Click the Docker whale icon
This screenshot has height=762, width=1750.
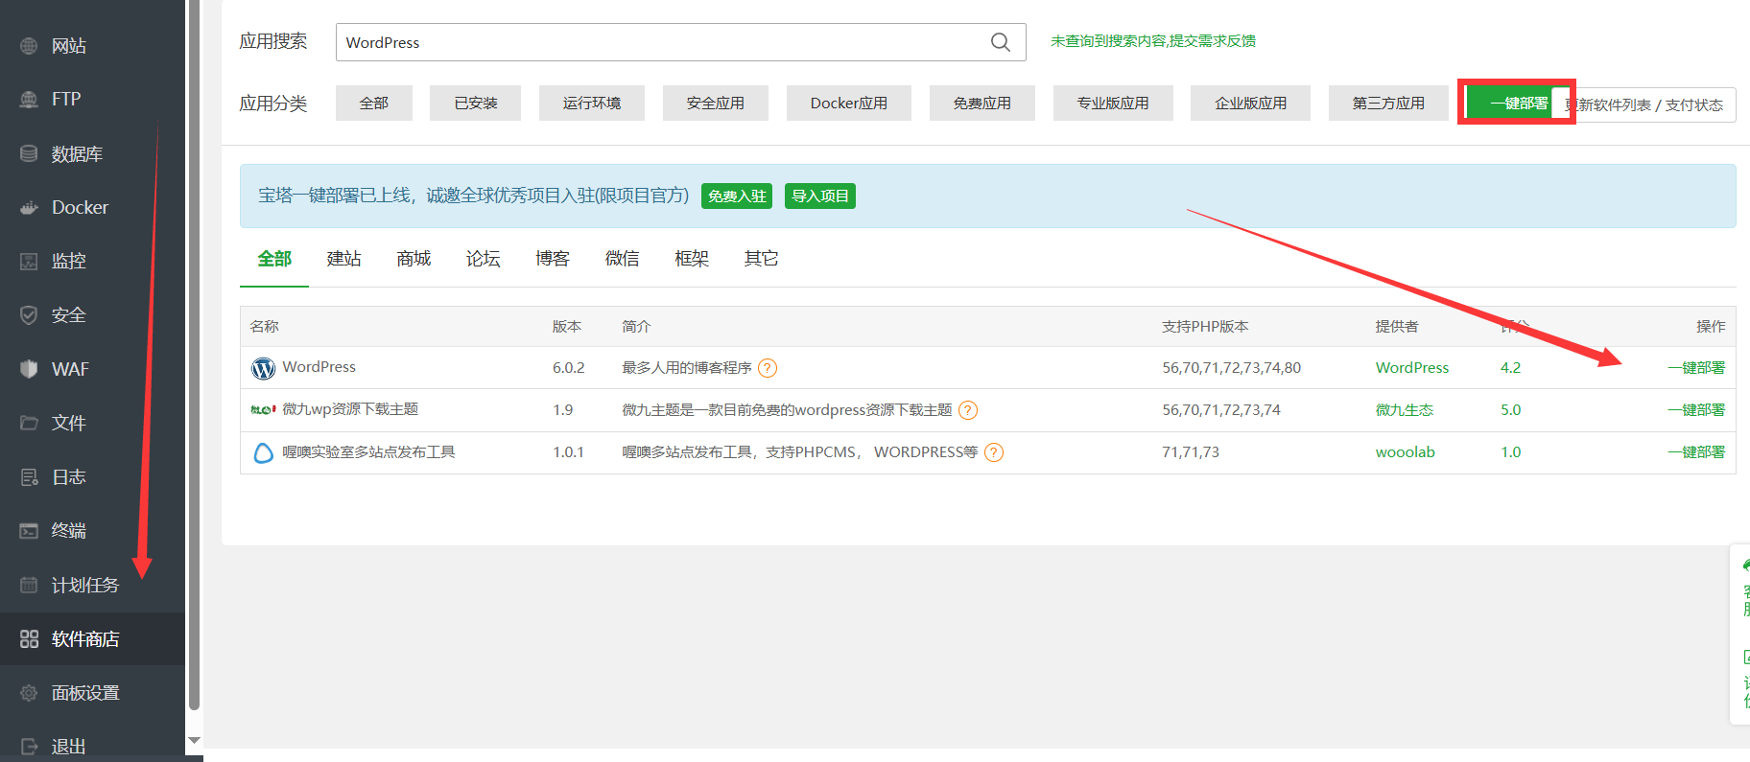pos(29,207)
